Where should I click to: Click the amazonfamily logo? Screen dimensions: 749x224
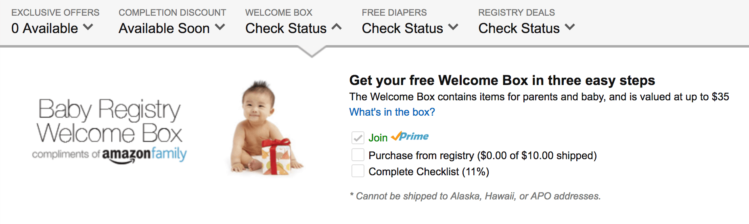144,154
